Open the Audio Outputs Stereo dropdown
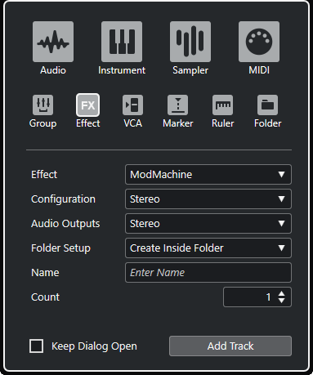This screenshot has width=313, height=375. tap(208, 224)
